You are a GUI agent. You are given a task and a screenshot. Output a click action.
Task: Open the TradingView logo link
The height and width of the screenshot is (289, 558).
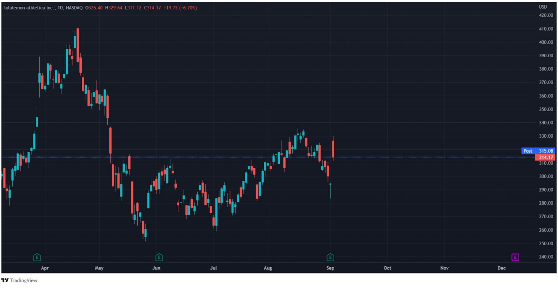point(20,280)
